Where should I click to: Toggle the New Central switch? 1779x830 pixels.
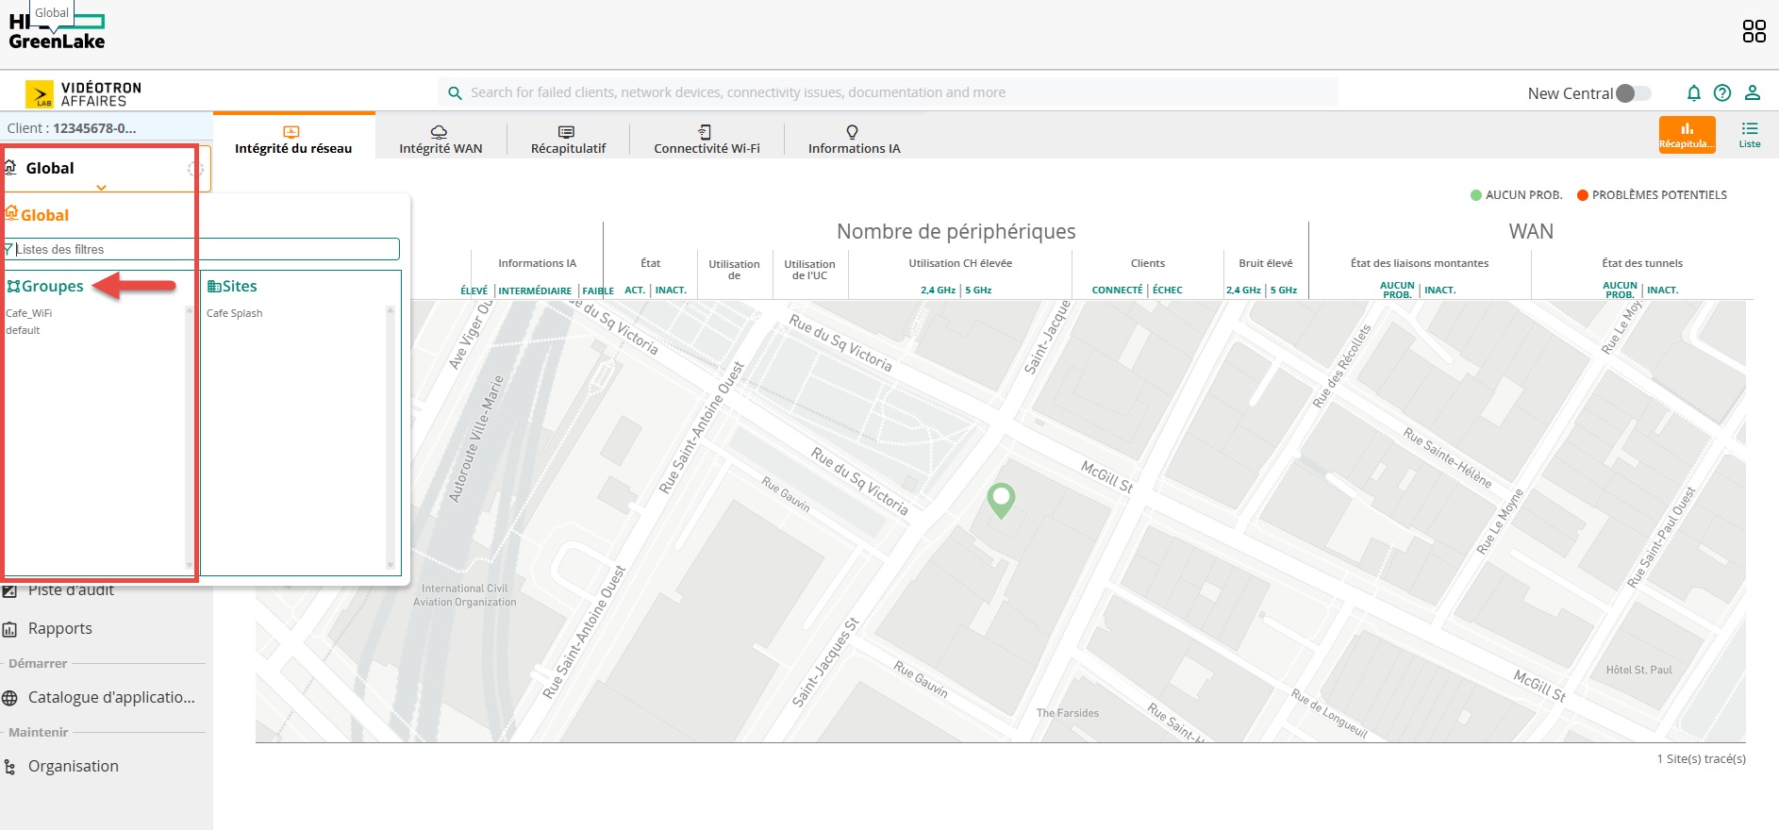pyautogui.click(x=1633, y=93)
